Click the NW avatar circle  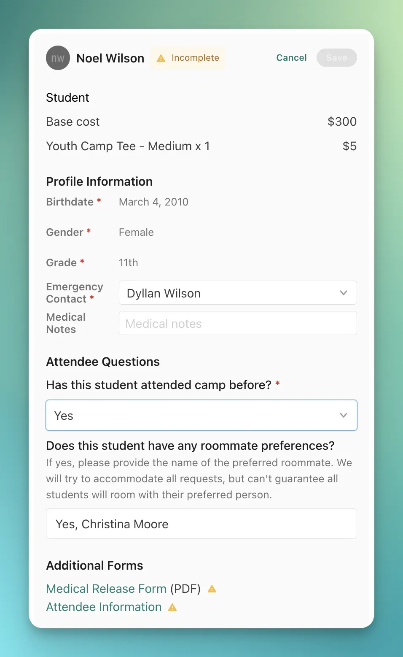point(58,58)
